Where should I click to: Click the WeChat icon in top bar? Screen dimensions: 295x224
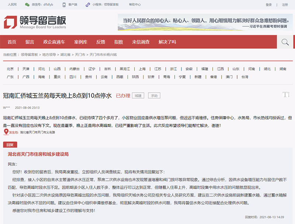tap(27, 5)
